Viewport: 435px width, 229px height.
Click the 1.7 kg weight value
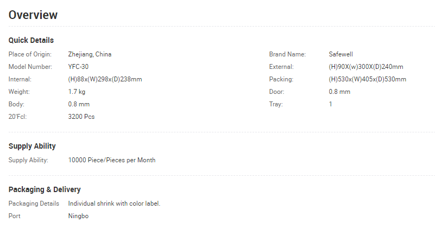(x=77, y=92)
